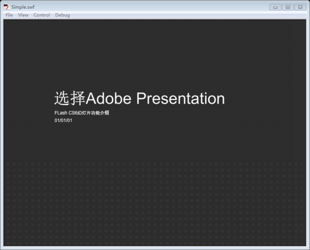Click the 'Simple.swf' window title text
Screen dimensions: 310x250
point(23,7)
